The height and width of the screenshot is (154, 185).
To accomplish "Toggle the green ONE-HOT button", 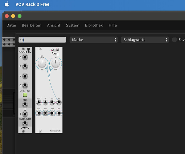I will (25, 95).
